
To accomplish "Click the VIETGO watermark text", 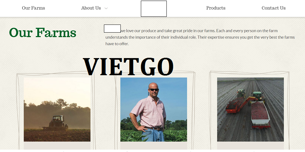I will [x=128, y=67].
